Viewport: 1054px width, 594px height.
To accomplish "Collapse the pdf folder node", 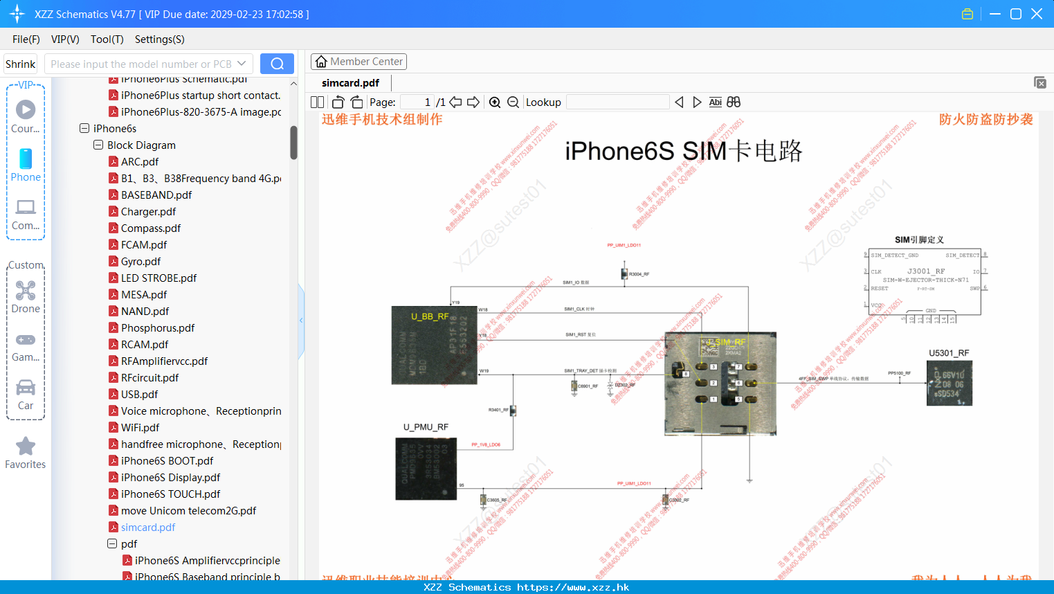I will (112, 543).
